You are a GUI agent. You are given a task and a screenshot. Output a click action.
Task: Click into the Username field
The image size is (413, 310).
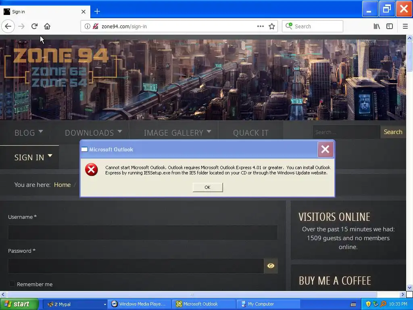point(143,232)
